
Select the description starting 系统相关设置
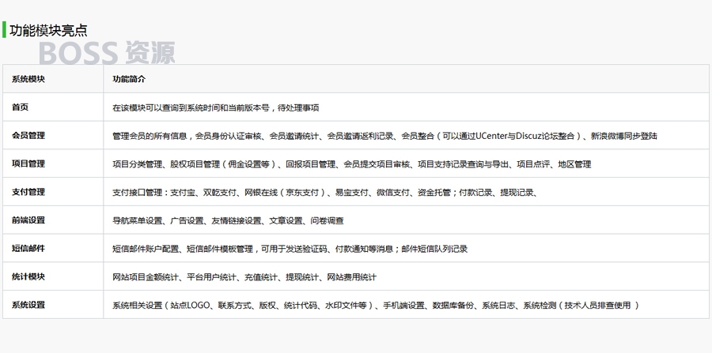coord(376,306)
